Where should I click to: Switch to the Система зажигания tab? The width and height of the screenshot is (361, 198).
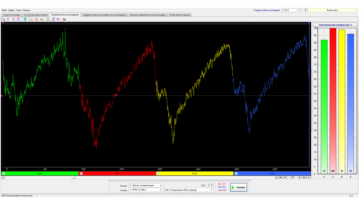pos(36,15)
